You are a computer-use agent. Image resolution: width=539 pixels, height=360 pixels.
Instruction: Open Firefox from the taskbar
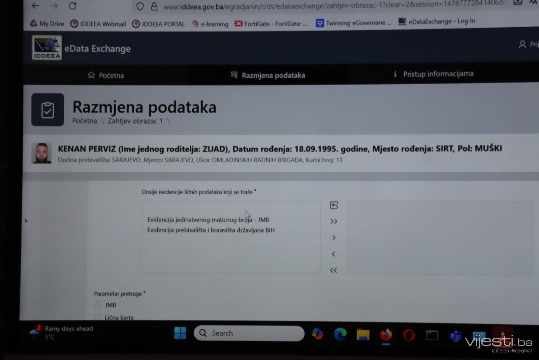(386, 335)
